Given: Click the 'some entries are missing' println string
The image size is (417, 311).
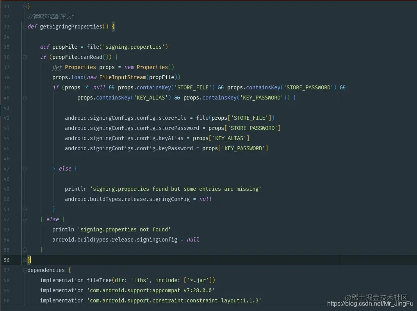Looking at the screenshot, I should pyautogui.click(x=176, y=189).
